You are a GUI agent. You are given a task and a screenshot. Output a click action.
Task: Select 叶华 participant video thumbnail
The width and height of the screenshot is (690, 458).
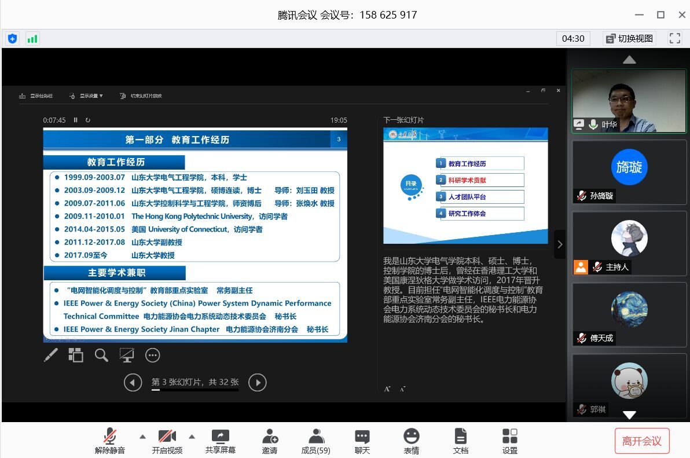(629, 101)
